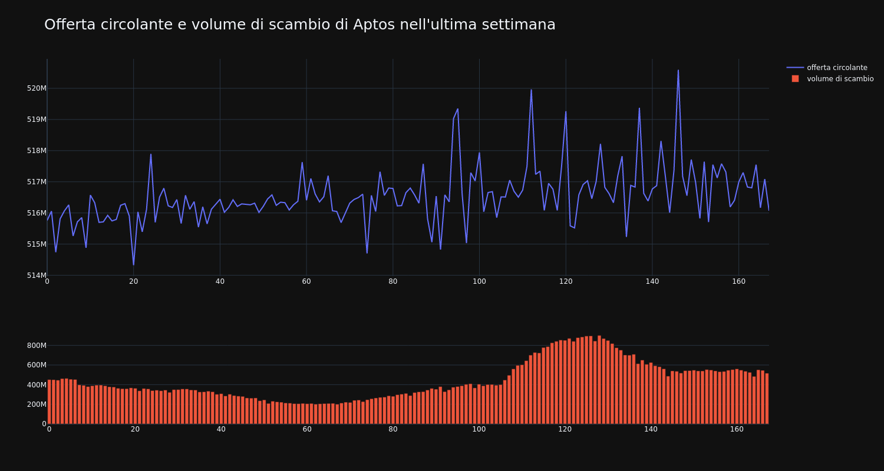Click the 160 tick on upper x-axis
Screen dimensions: 884x471
point(738,282)
